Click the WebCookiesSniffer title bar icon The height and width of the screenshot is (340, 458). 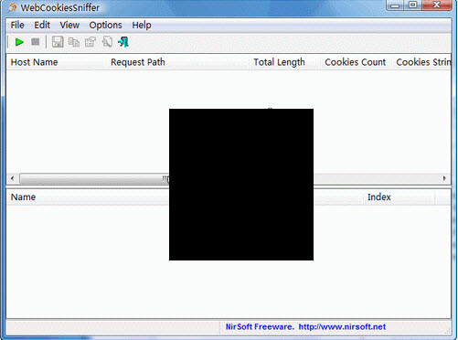13,7
